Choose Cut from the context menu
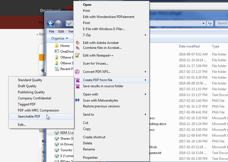The height and width of the screenshot is (162, 228). tap(85, 123)
